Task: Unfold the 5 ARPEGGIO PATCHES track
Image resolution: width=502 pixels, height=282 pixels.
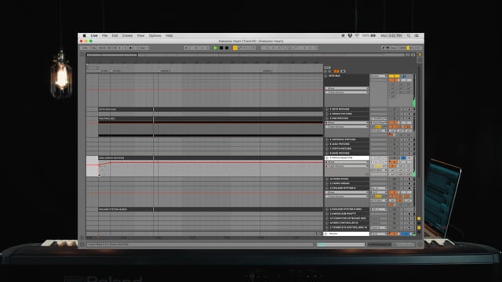Action: point(327,139)
